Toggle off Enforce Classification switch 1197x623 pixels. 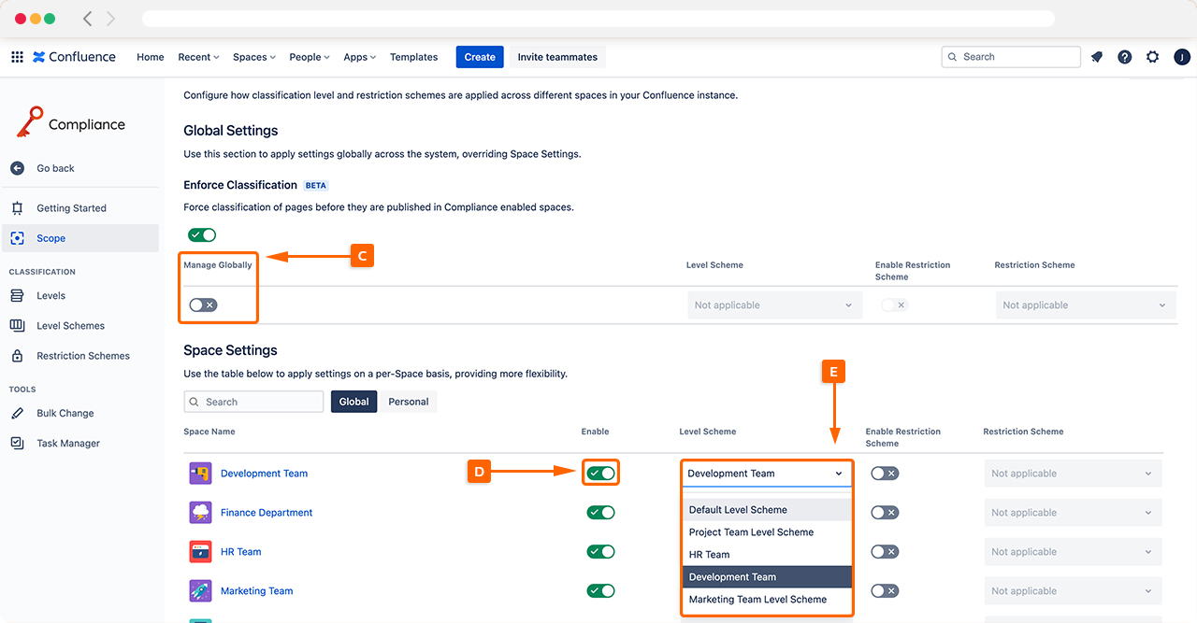click(x=202, y=235)
